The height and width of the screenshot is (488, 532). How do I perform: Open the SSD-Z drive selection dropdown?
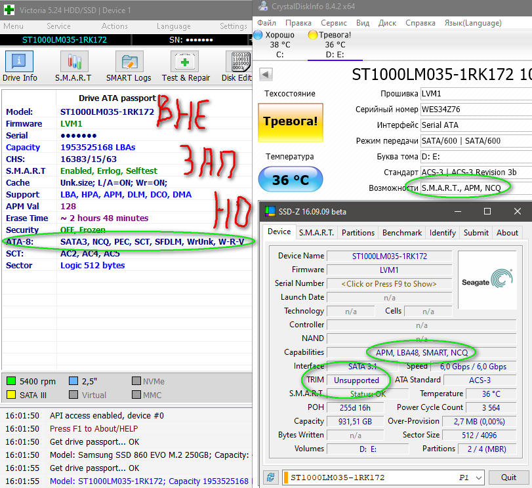(478, 477)
